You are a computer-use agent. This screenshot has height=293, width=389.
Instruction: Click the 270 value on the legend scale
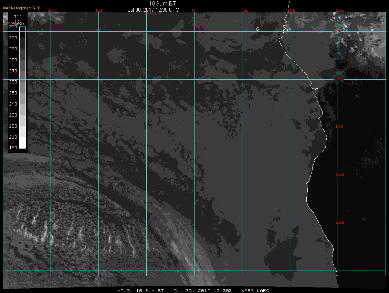point(13,71)
